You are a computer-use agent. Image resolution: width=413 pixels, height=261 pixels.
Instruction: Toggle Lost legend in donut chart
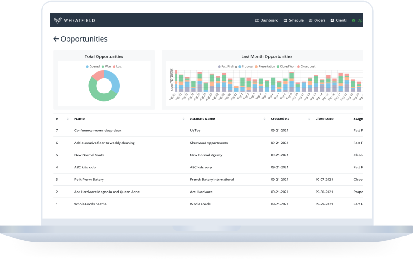pyautogui.click(x=117, y=67)
